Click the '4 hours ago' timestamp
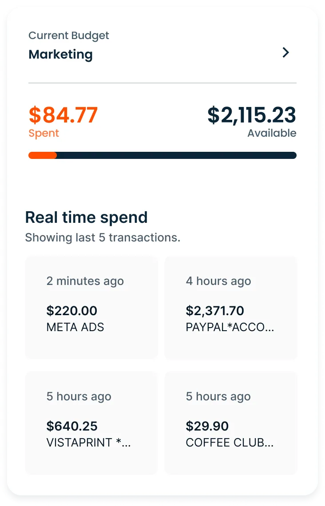The width and height of the screenshot is (325, 506). click(x=218, y=281)
